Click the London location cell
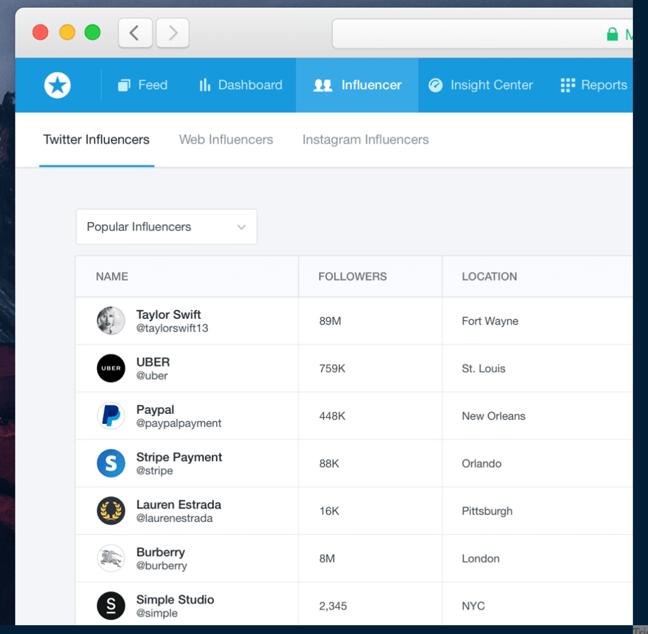The width and height of the screenshot is (648, 634). 481,559
